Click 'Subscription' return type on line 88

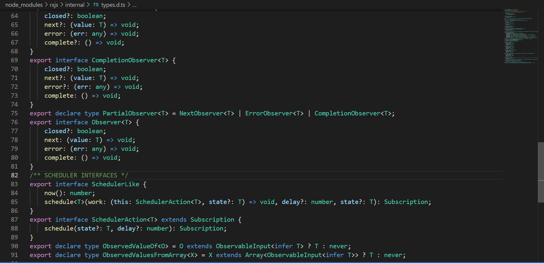[201, 228]
